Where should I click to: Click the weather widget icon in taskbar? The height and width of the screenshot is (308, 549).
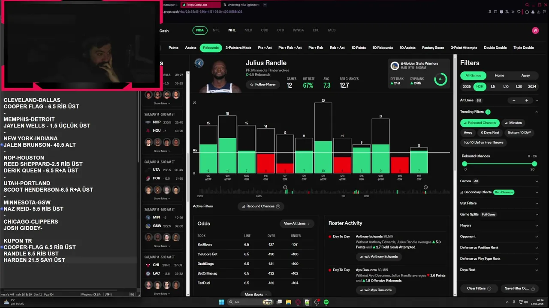click(x=6, y=302)
